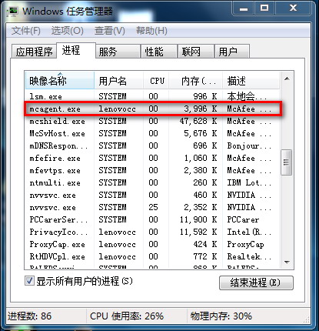Maximize the Task Manager window

[x=264, y=9]
